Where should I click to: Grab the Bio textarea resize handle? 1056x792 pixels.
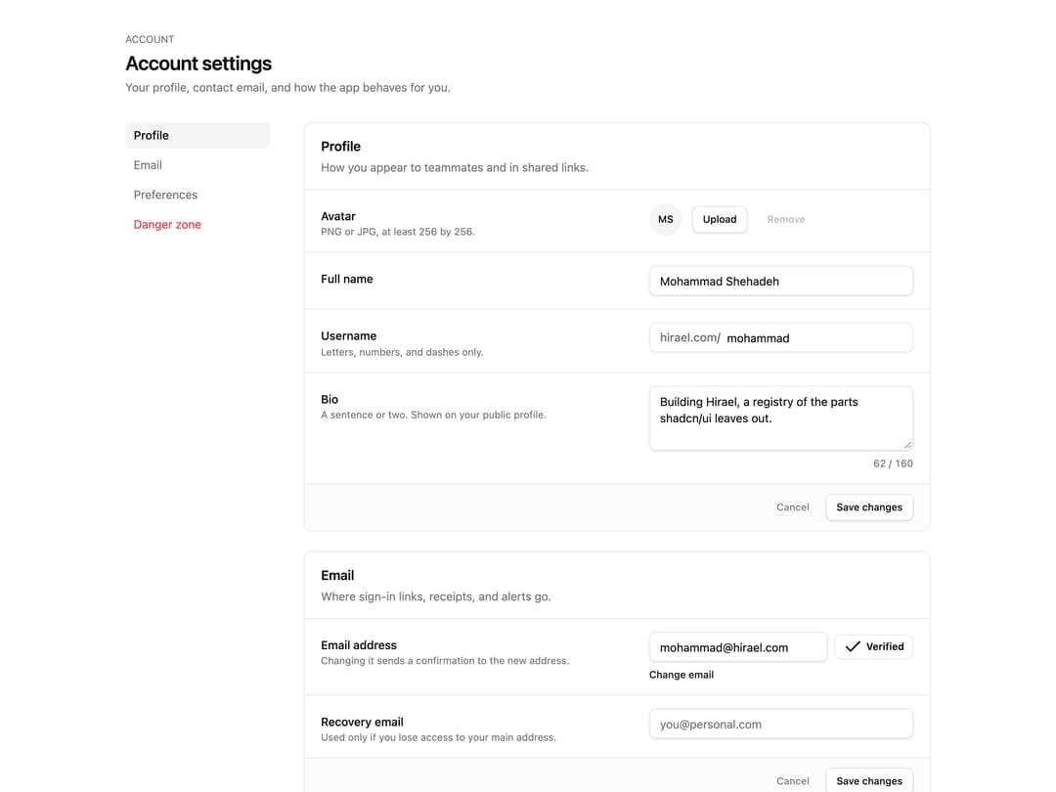[907, 445]
